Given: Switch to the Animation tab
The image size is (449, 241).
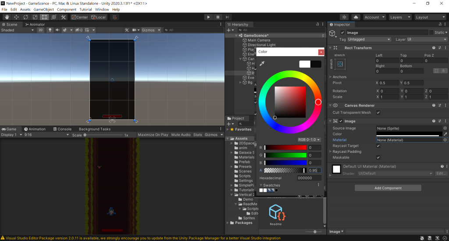Looking at the screenshot, I should [35, 129].
